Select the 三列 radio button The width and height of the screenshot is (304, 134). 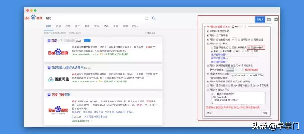tap(243, 52)
